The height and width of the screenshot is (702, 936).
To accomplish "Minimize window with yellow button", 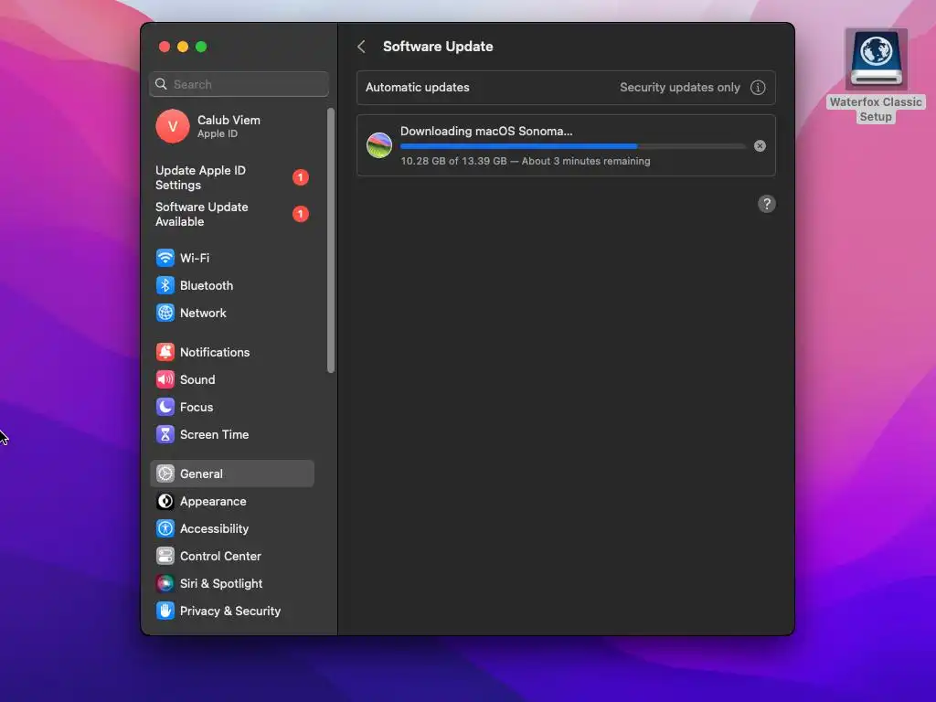I will 183,47.
